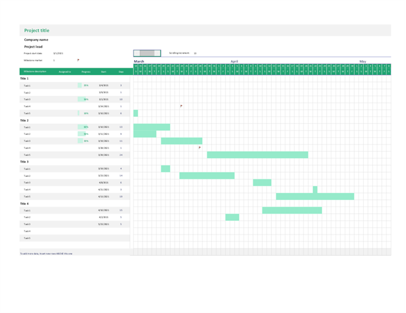Click the red milestone marker flag legend icon

pos(78,60)
